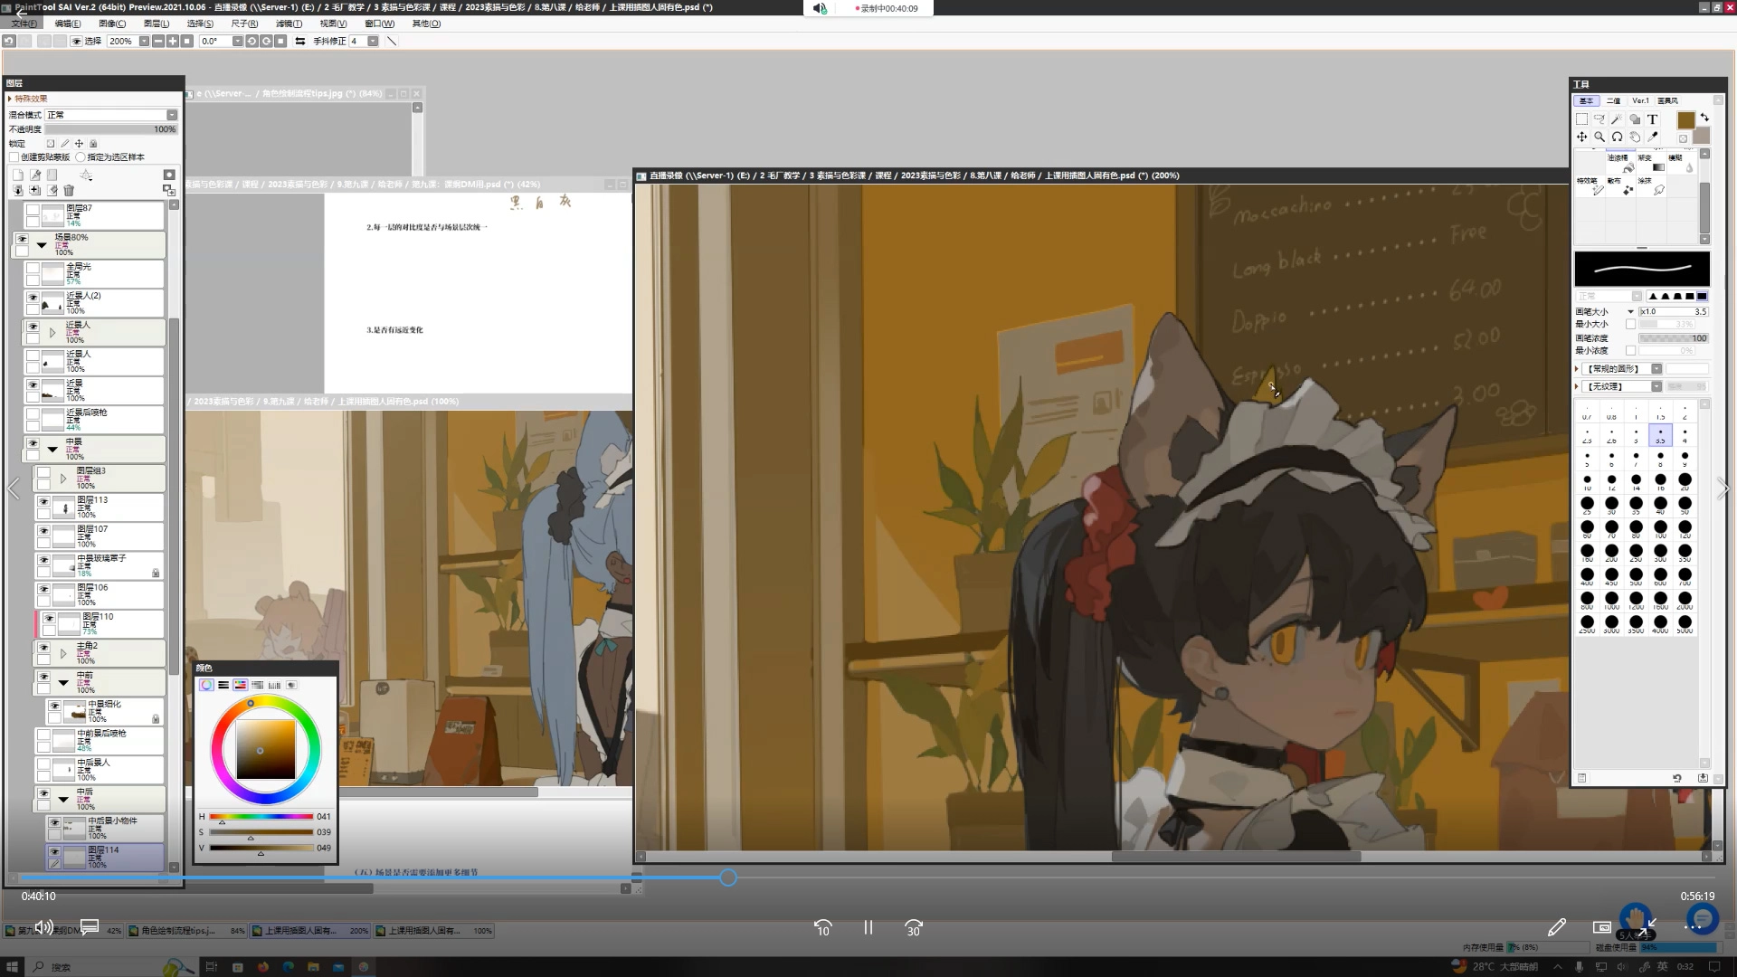Pick the 油漆桶 paint bucket brush

click(x=1619, y=163)
